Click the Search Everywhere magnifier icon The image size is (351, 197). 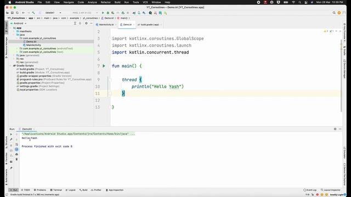click(334, 13)
